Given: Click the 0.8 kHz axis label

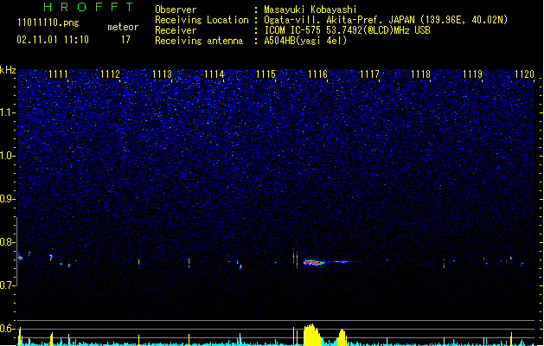Looking at the screenshot, I should click(8, 242).
